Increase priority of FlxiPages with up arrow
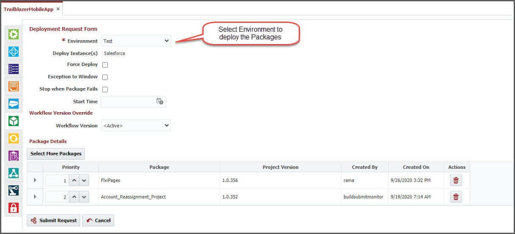This screenshot has height=234, width=515. click(74, 181)
